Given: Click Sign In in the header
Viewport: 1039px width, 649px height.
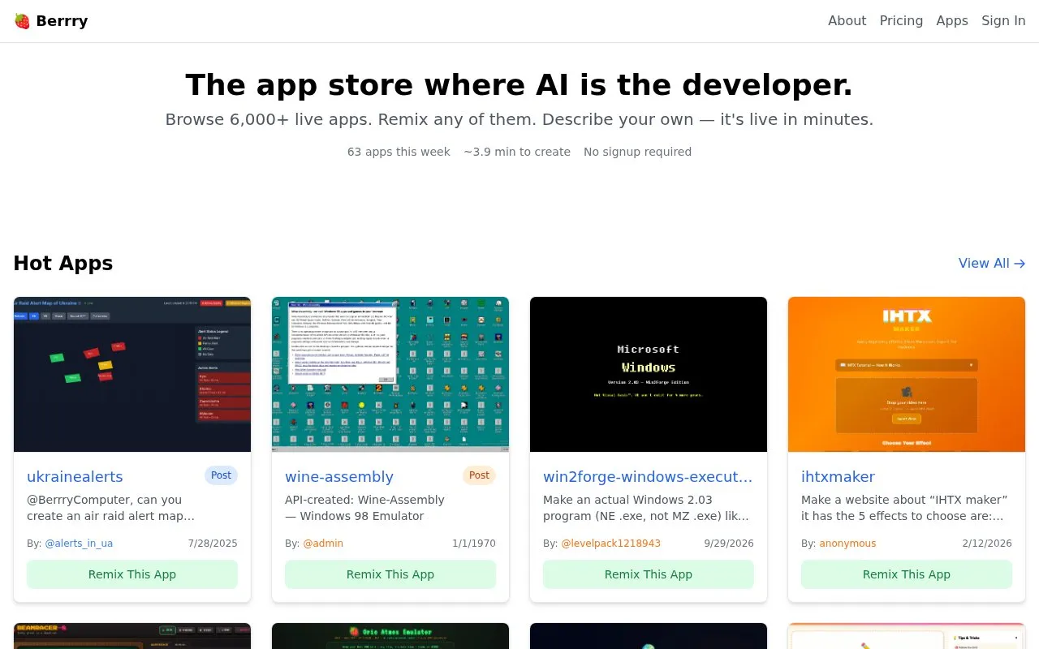Looking at the screenshot, I should (1003, 21).
